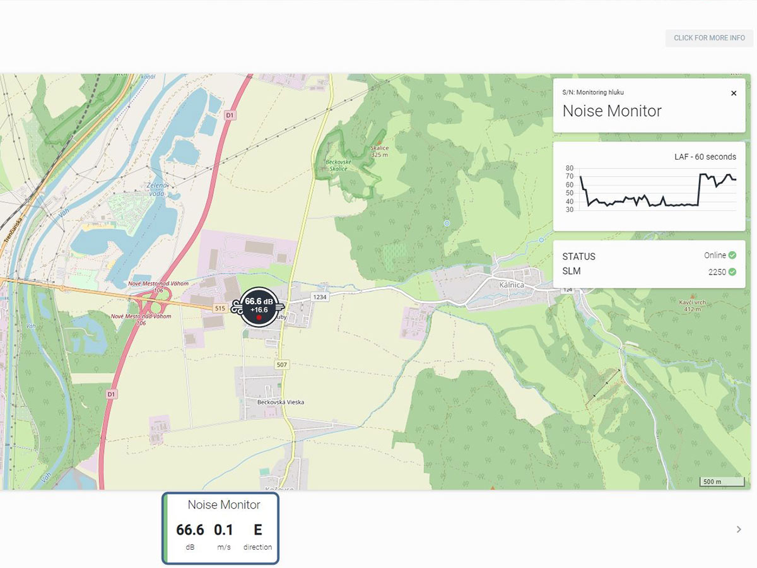The height and width of the screenshot is (568, 757).
Task: Select the Noise Monitor card below the map
Action: (220, 528)
